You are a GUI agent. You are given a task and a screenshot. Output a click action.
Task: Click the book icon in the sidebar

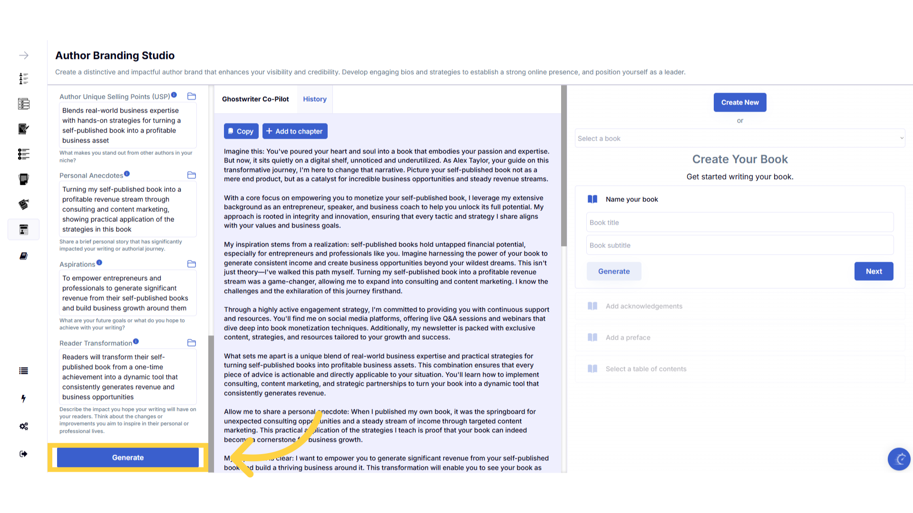(23, 256)
